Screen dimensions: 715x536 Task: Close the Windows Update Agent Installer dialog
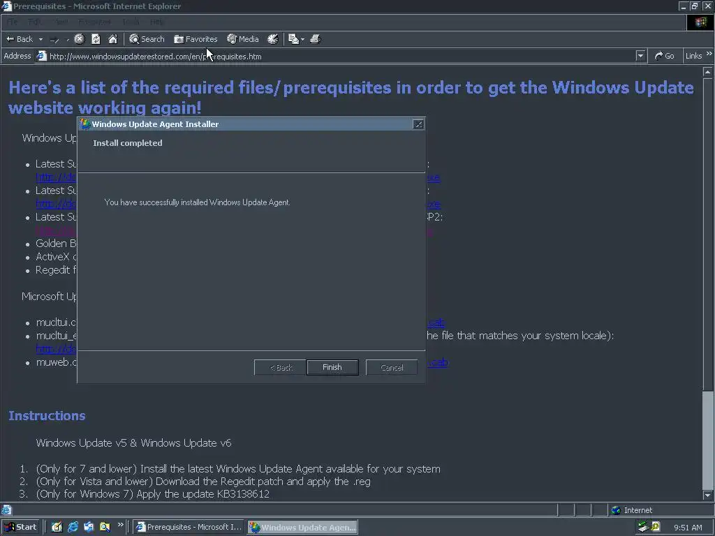click(418, 124)
